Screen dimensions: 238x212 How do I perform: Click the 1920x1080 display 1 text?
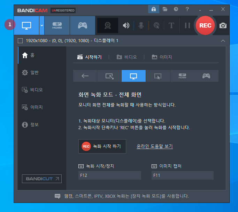[72, 41]
